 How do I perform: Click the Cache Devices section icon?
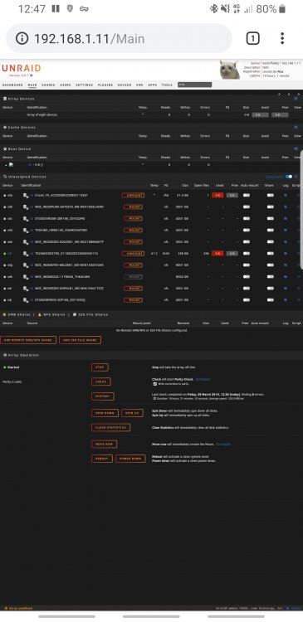point(5,128)
